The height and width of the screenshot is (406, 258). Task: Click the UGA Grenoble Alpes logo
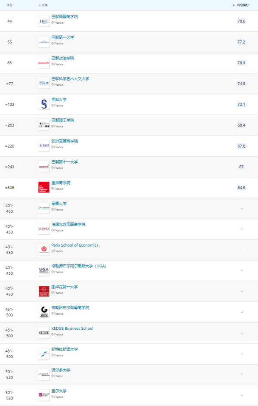[x=44, y=270]
